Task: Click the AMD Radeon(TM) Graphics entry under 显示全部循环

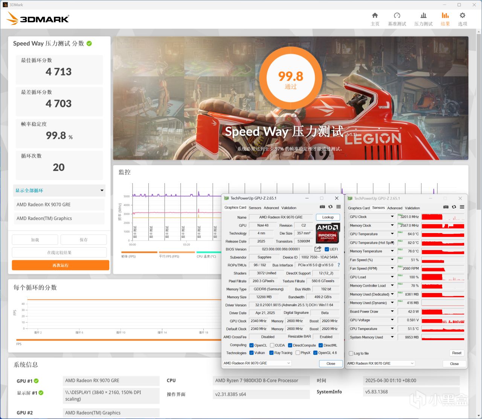Action: [59, 218]
